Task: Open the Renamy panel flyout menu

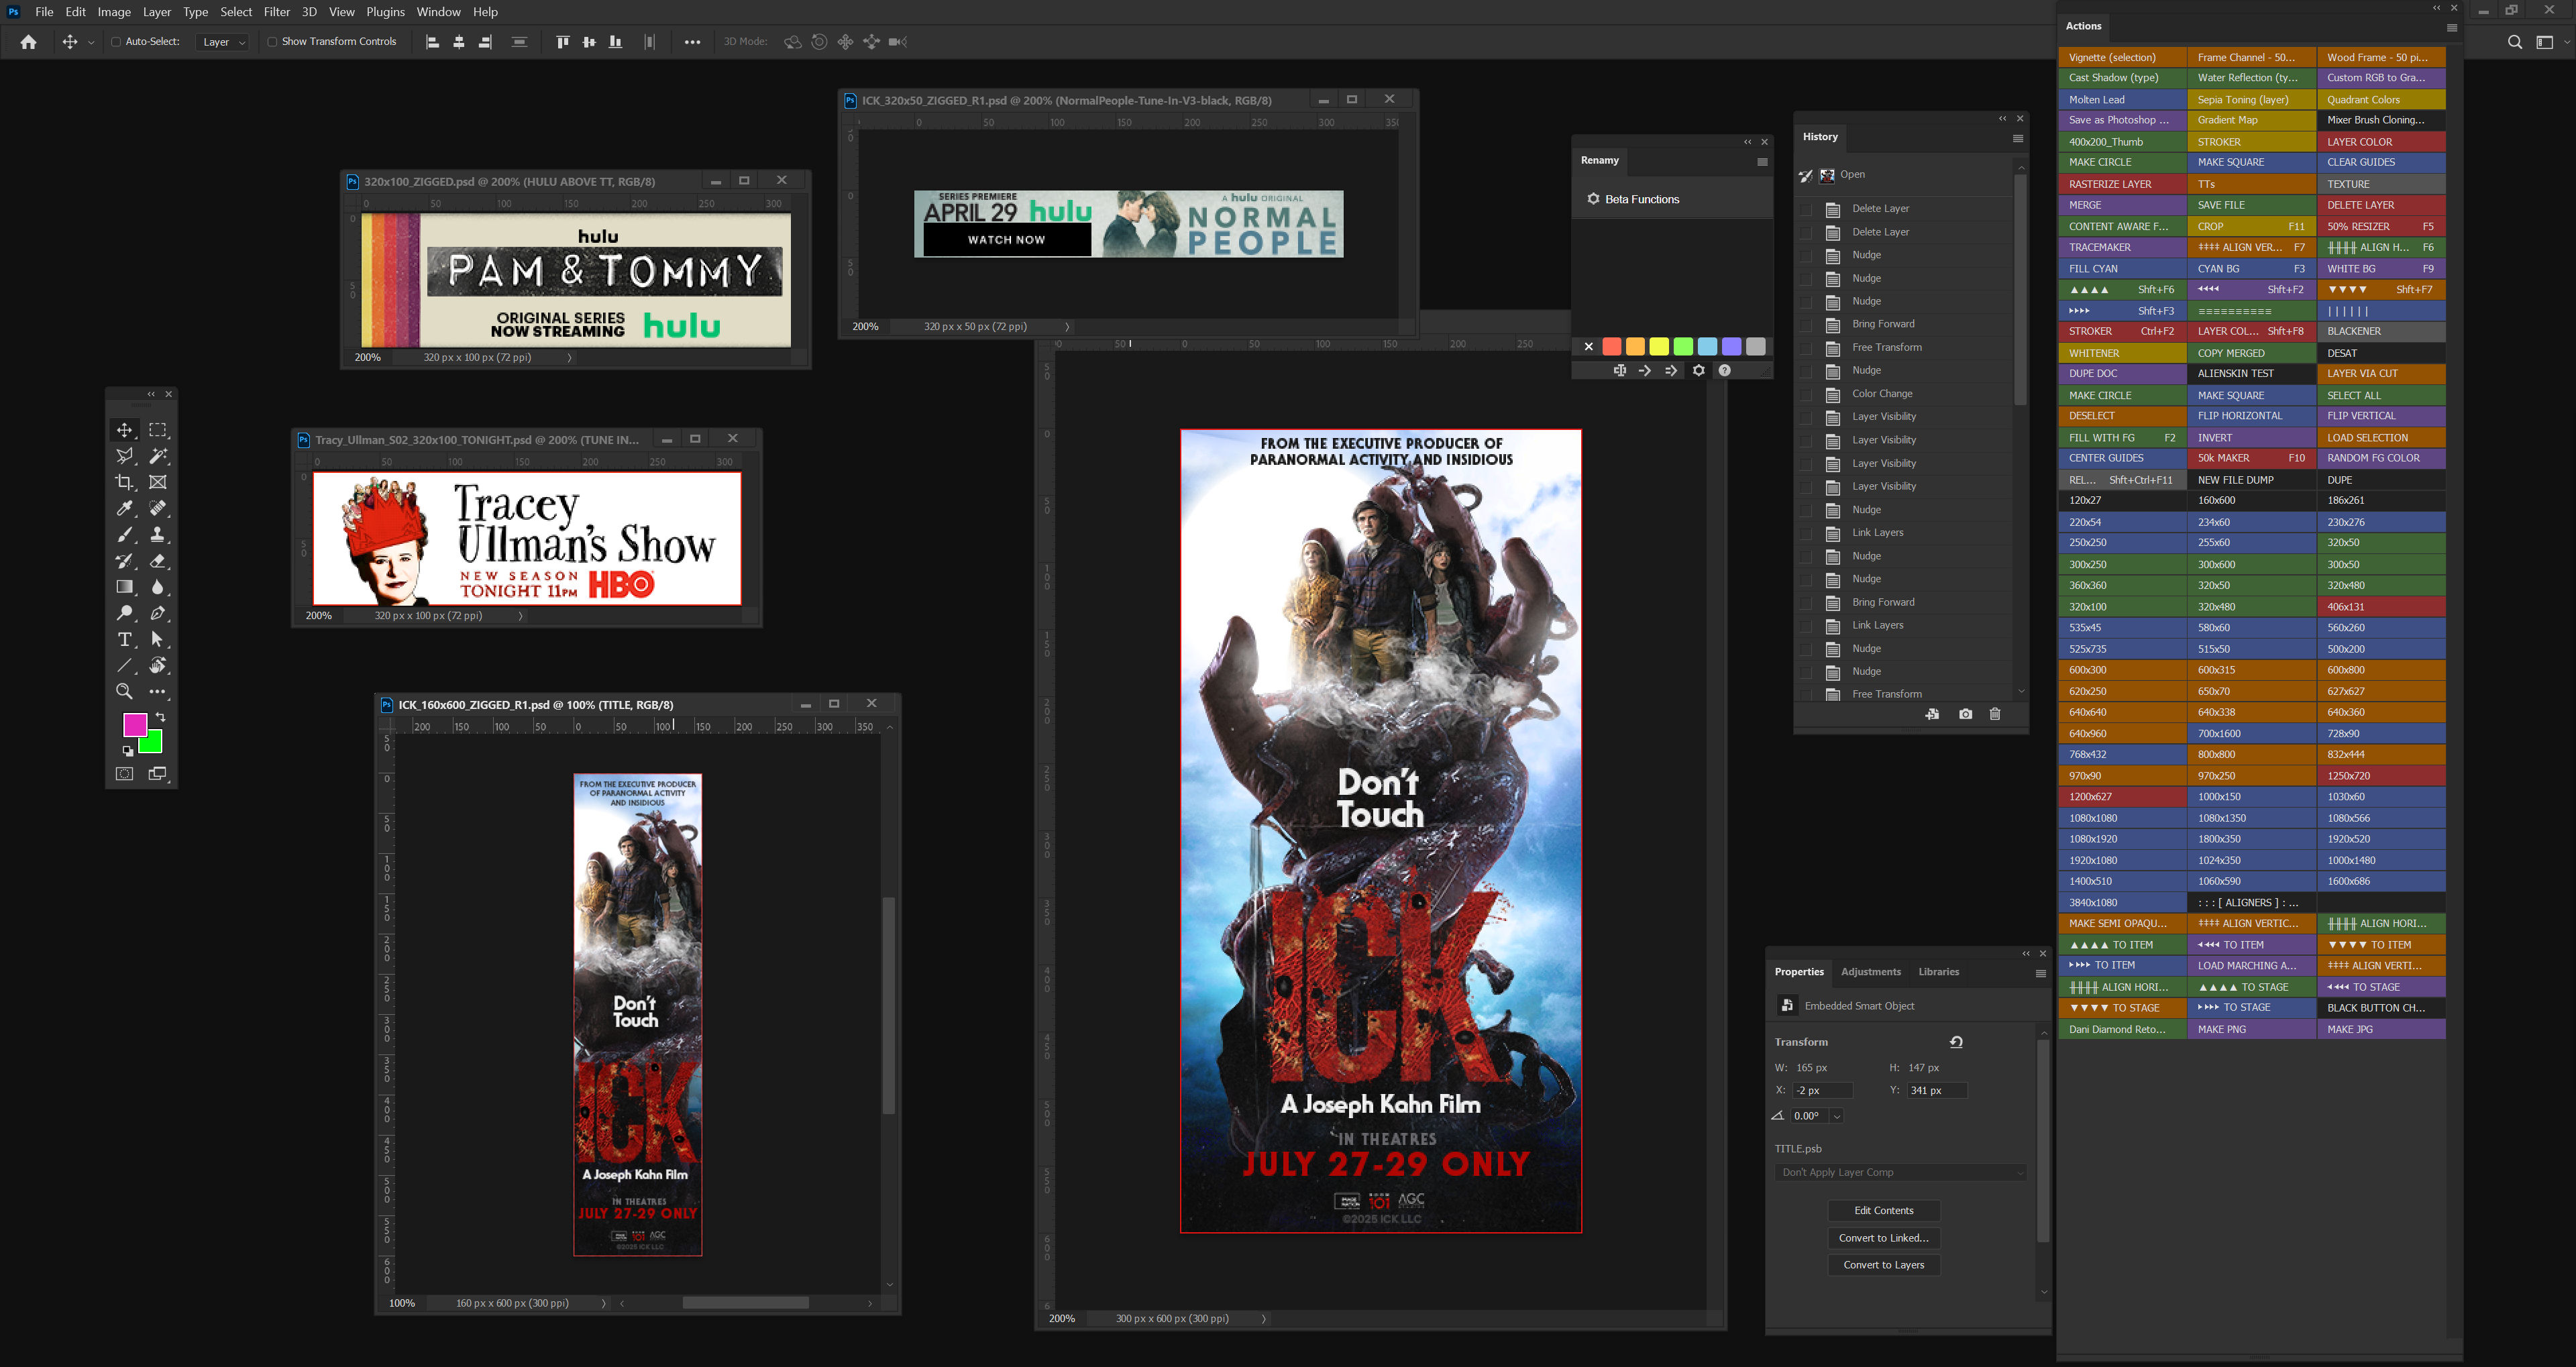Action: (1762, 162)
